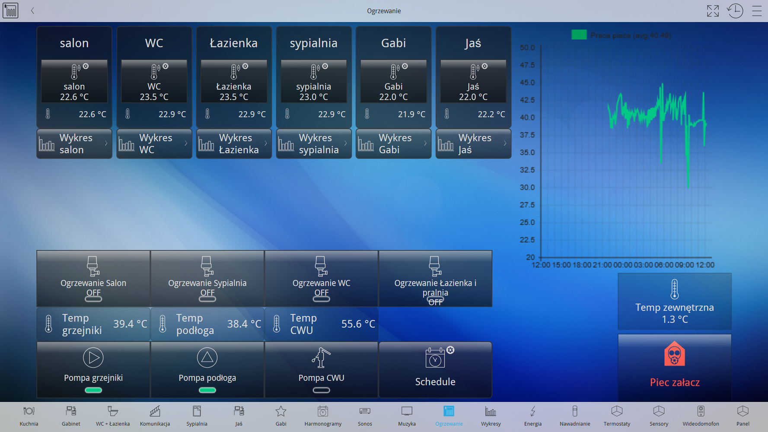Image resolution: width=768 pixels, height=432 pixels.
Task: Switch to the Termostaty tab
Action: click(617, 416)
